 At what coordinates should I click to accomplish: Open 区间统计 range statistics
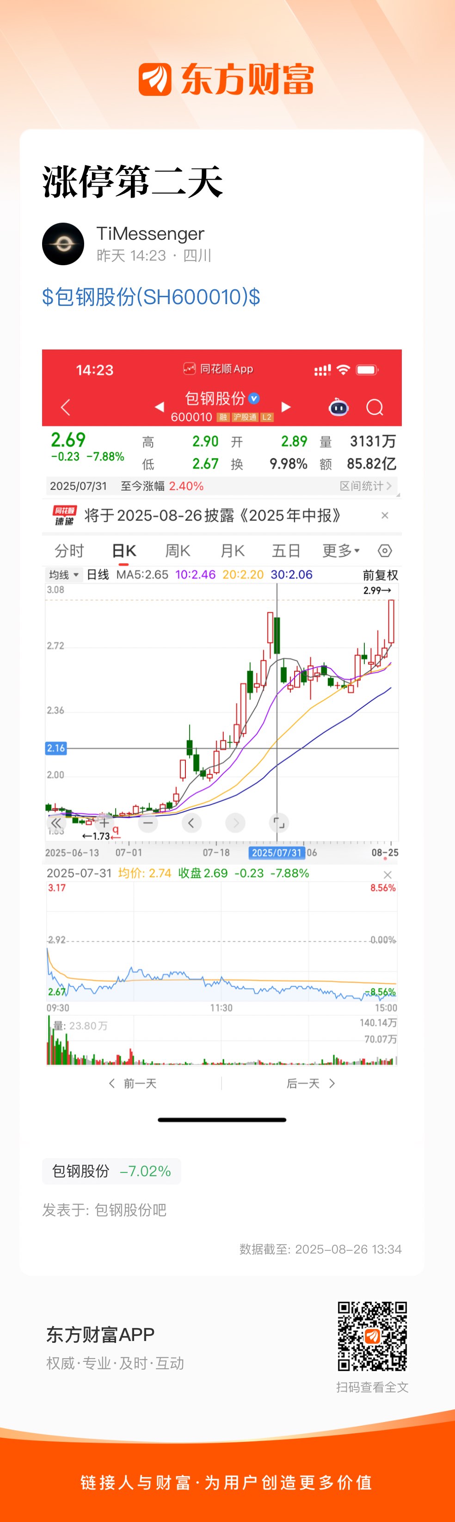(x=365, y=486)
